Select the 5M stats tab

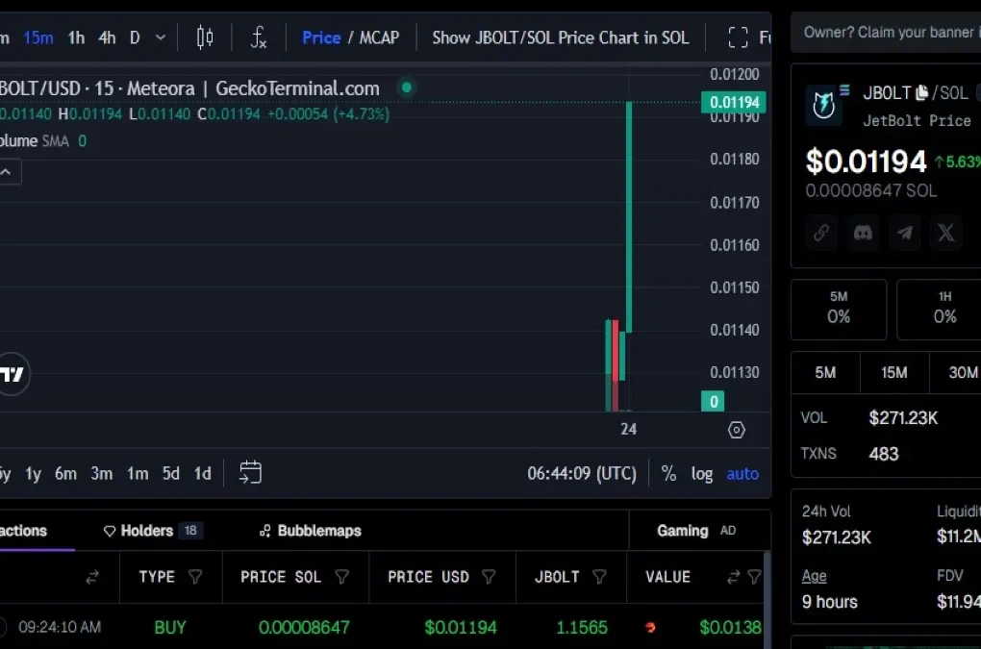pos(825,373)
